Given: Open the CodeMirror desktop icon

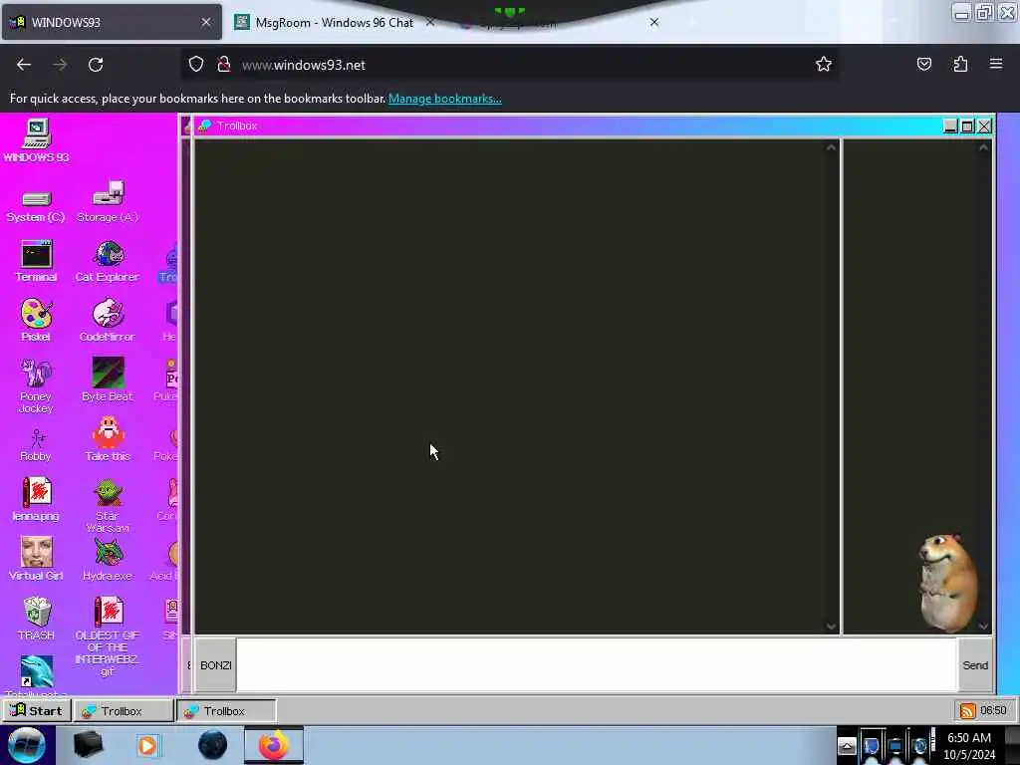Looking at the screenshot, I should coord(108,321).
